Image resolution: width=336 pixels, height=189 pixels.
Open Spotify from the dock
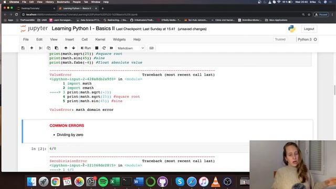click(x=103, y=182)
